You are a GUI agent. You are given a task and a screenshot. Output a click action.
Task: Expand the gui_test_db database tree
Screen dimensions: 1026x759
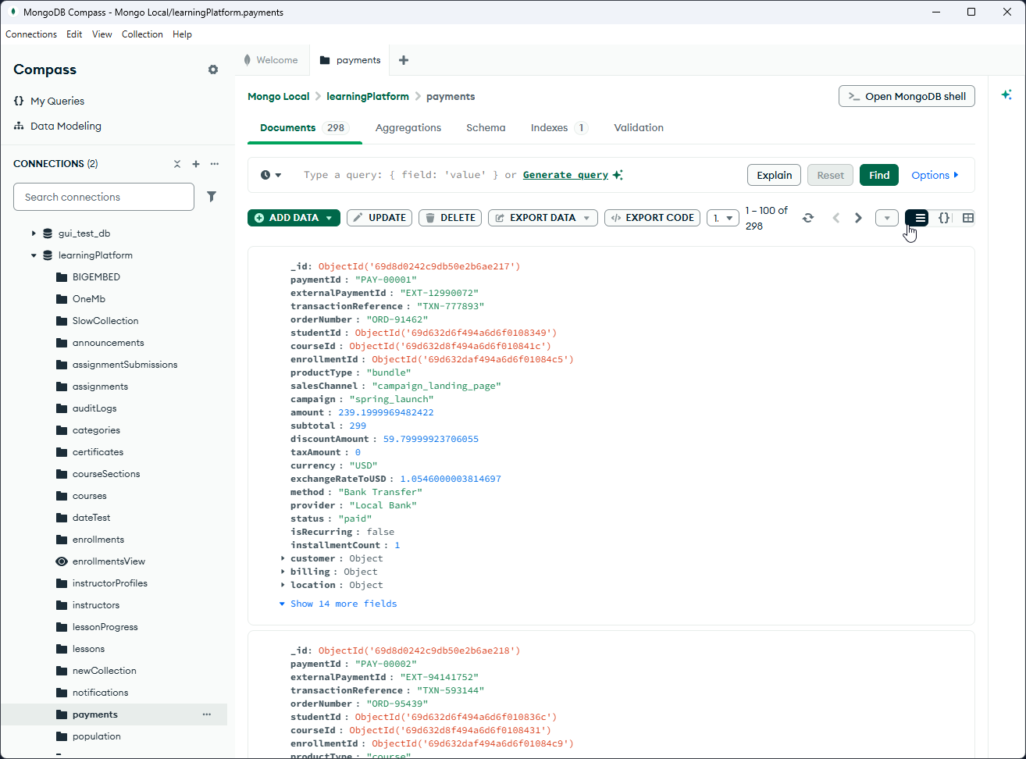point(34,233)
